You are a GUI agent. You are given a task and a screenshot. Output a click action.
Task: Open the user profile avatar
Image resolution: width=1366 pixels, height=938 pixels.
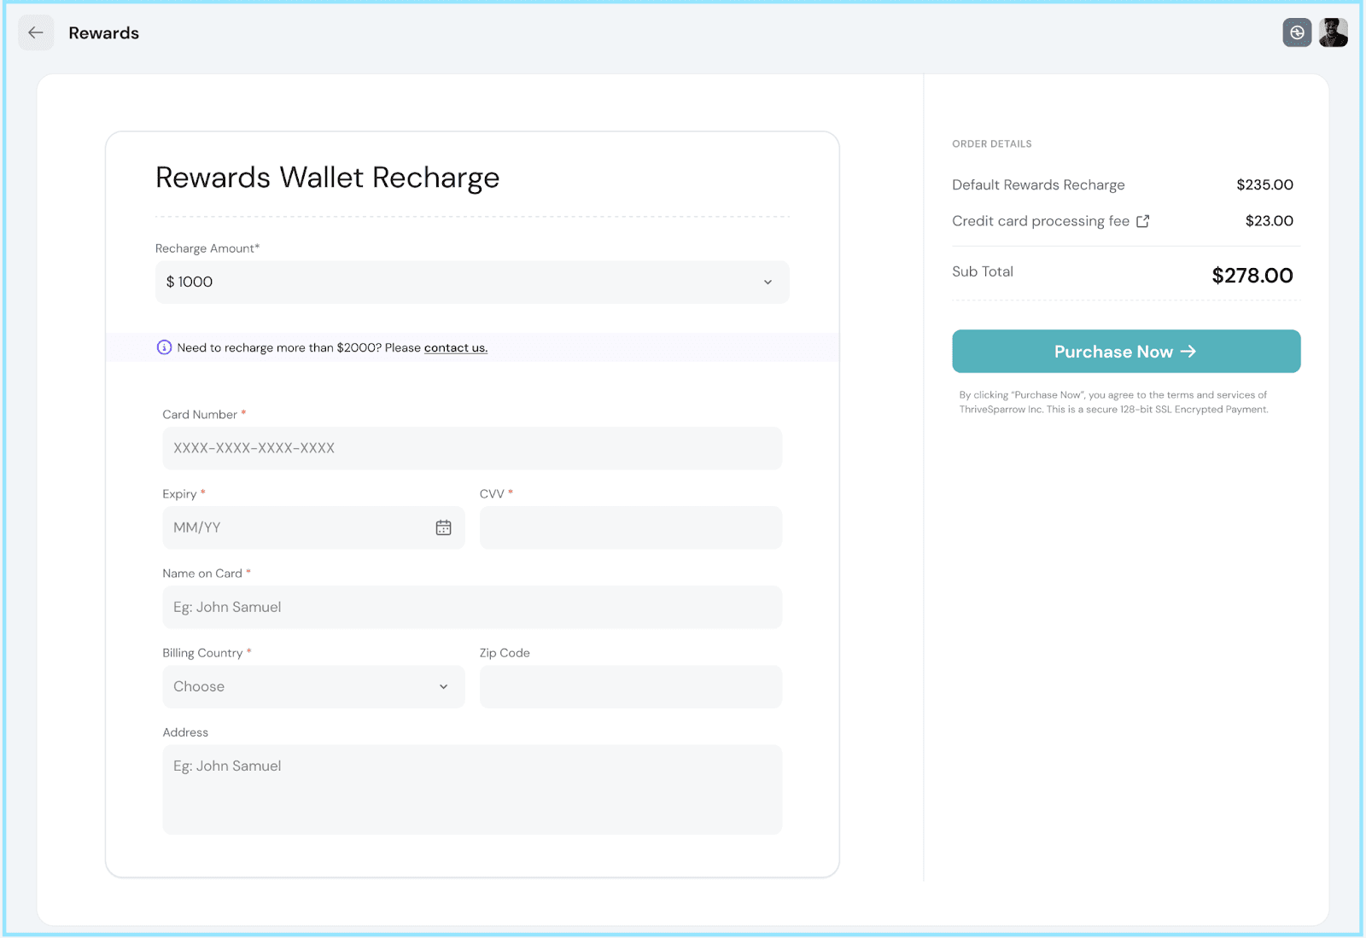[1333, 33]
